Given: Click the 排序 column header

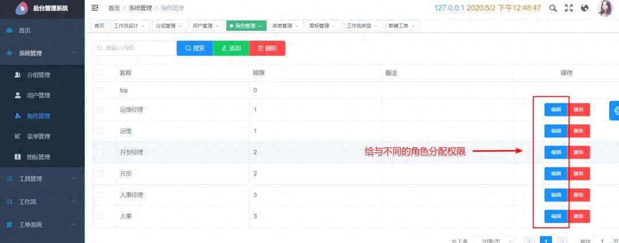Looking at the screenshot, I should click(x=259, y=73).
